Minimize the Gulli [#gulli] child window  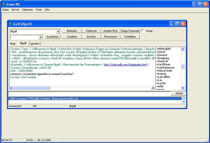pos(172,24)
